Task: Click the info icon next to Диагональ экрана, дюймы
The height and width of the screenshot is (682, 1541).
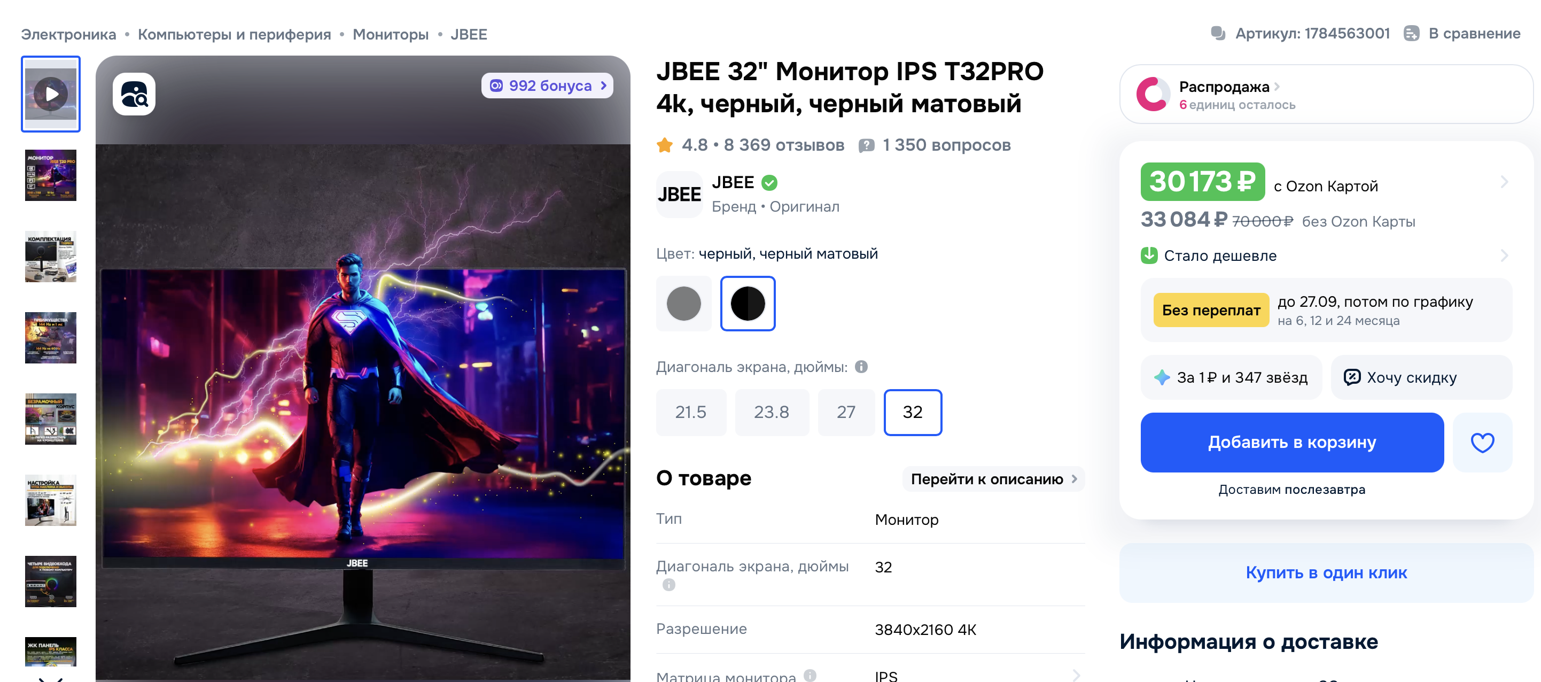Action: click(x=861, y=367)
